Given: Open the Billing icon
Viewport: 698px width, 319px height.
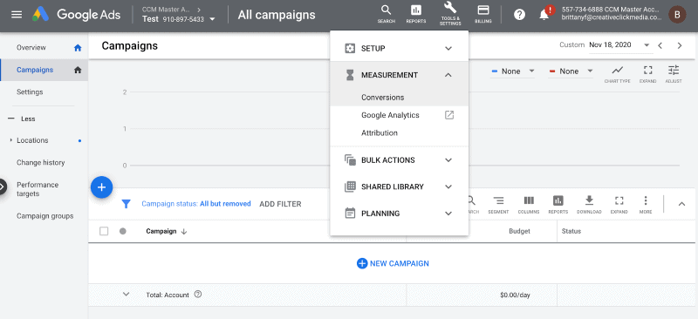Looking at the screenshot, I should pyautogui.click(x=483, y=14).
